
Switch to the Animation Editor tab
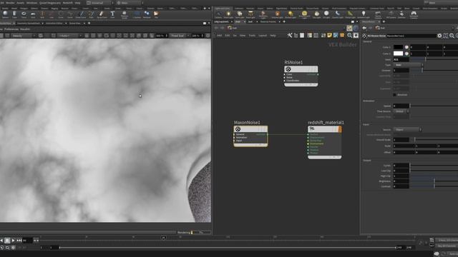[54, 24]
